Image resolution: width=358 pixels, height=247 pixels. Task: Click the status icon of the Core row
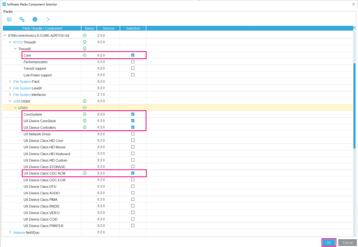85,55
